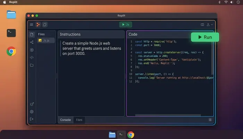Open the Chrome icon on the desktop
This screenshot has height=139, width=243.
(11, 51)
